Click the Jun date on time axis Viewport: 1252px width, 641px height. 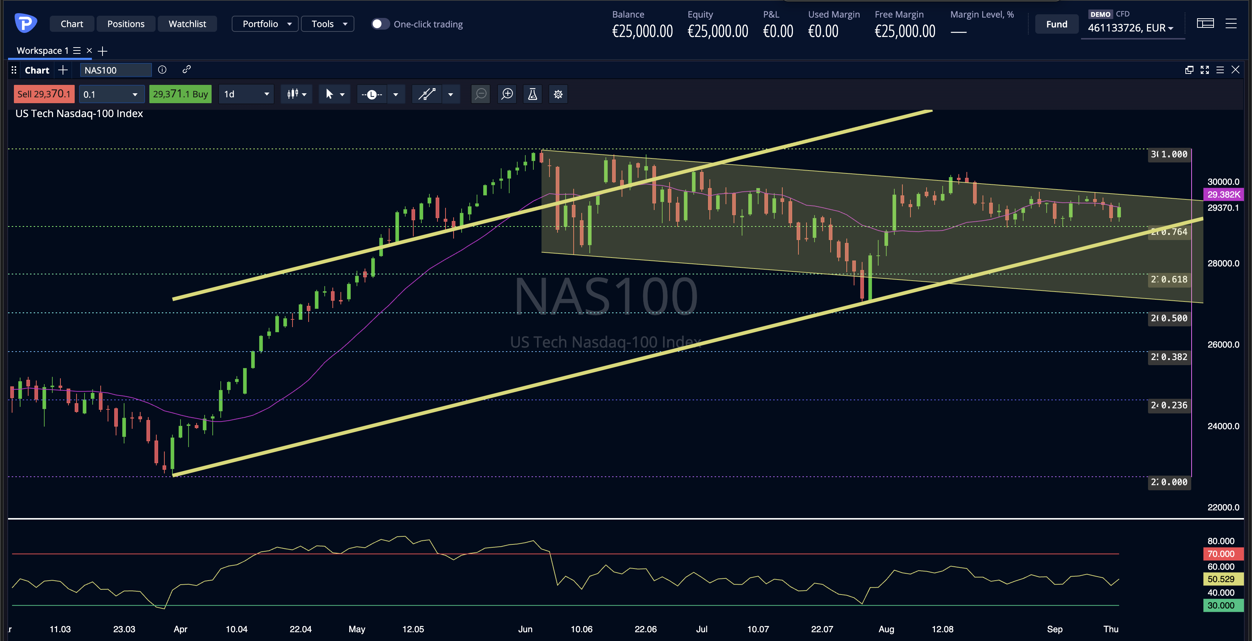coord(525,629)
